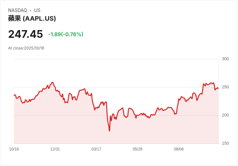238x166 pixels.
Task: Click the leftmost start of the price line
Action: (x=14, y=95)
